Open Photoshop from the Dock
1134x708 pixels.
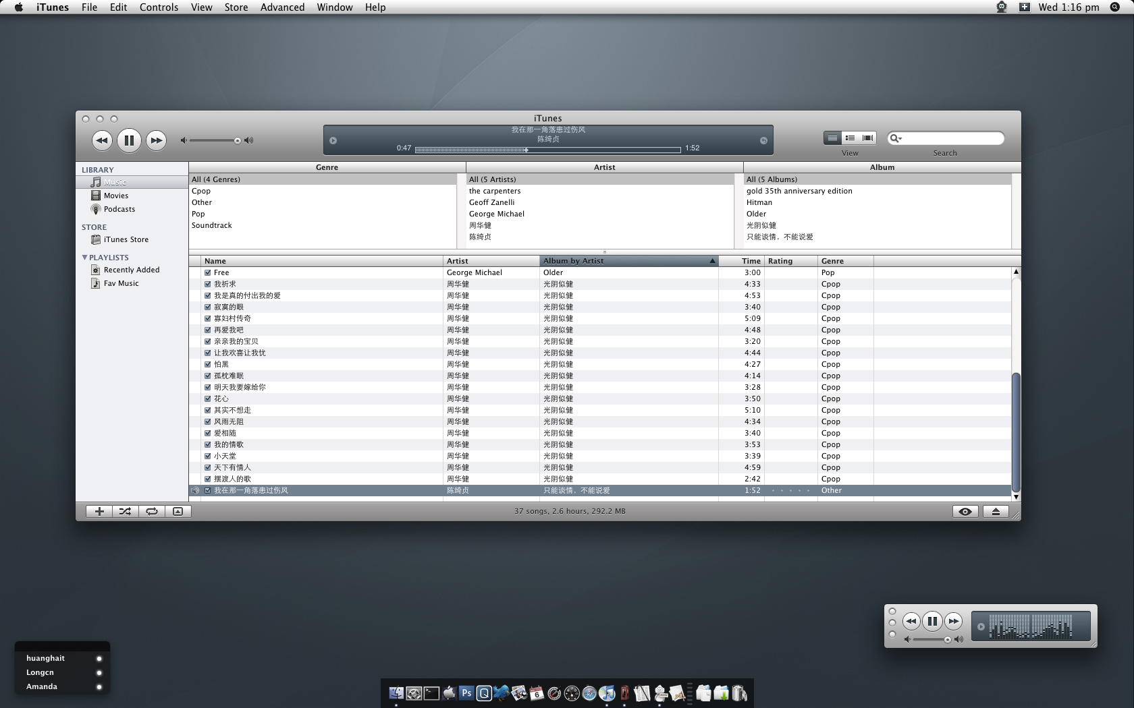pos(466,692)
